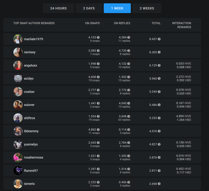
Task: Open mariiale1979's avatar
Action: tap(18, 39)
